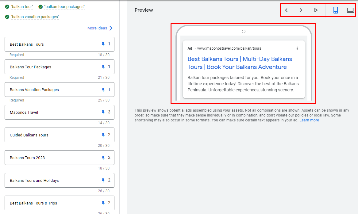This screenshot has width=358, height=214.
Task: Edit the Guided Balkans Tours headline field
Action: click(x=60, y=135)
